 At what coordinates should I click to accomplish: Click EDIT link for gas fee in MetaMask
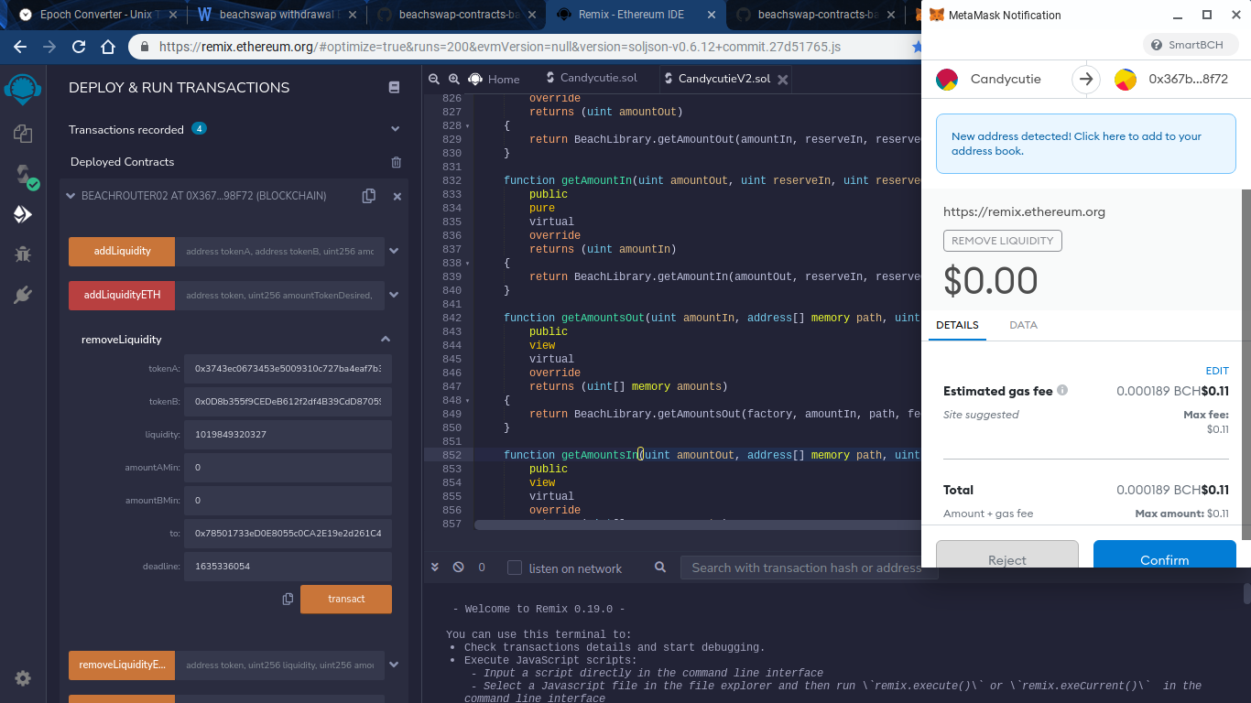point(1217,371)
